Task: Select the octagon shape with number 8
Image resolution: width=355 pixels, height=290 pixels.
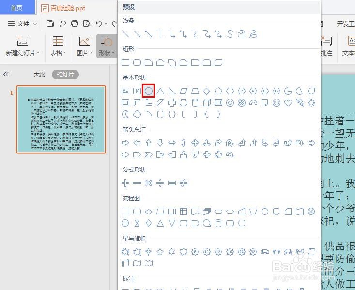Action: point(253,91)
